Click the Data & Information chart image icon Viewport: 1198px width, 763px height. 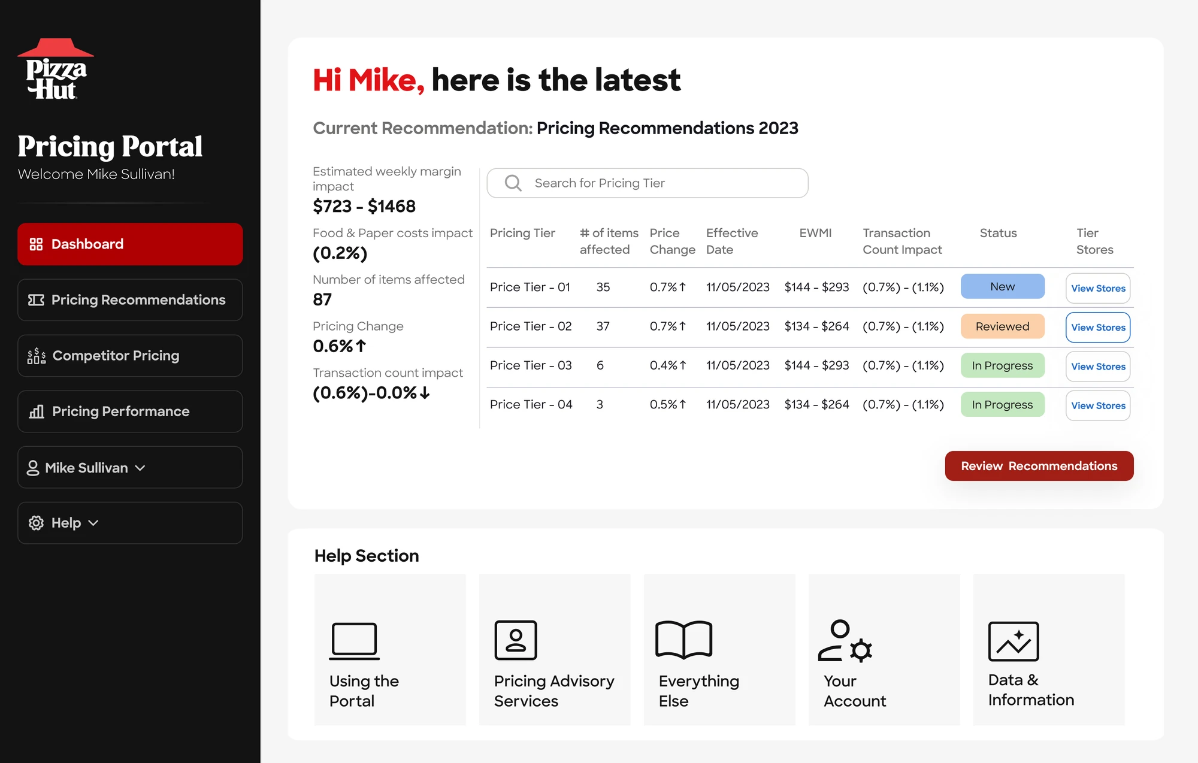pyautogui.click(x=1014, y=641)
